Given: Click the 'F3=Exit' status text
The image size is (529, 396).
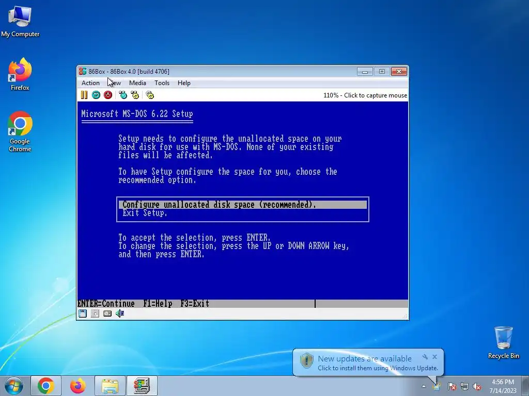Looking at the screenshot, I should click(x=195, y=304).
